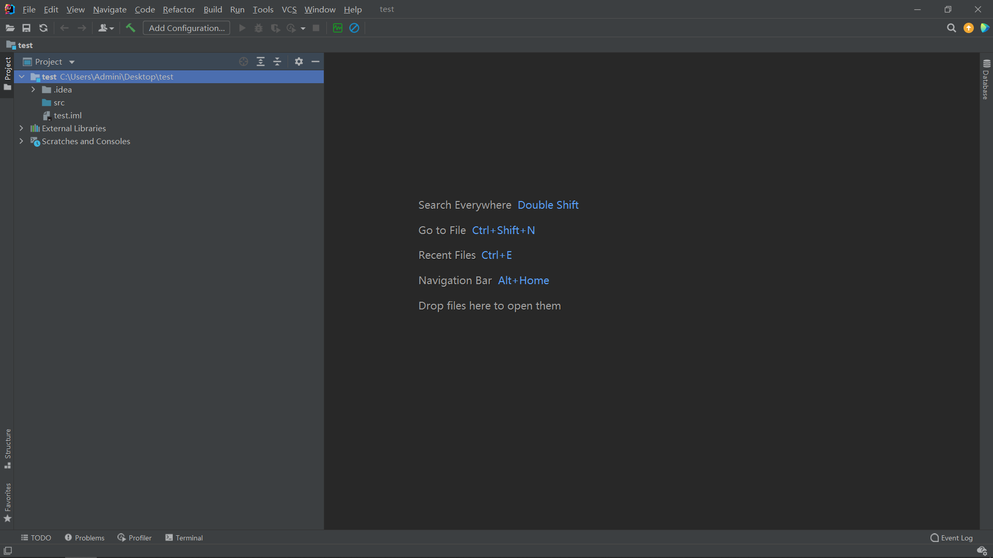Image resolution: width=993 pixels, height=558 pixels.
Task: Select Scratches and Consoles row label
Action: (86, 141)
